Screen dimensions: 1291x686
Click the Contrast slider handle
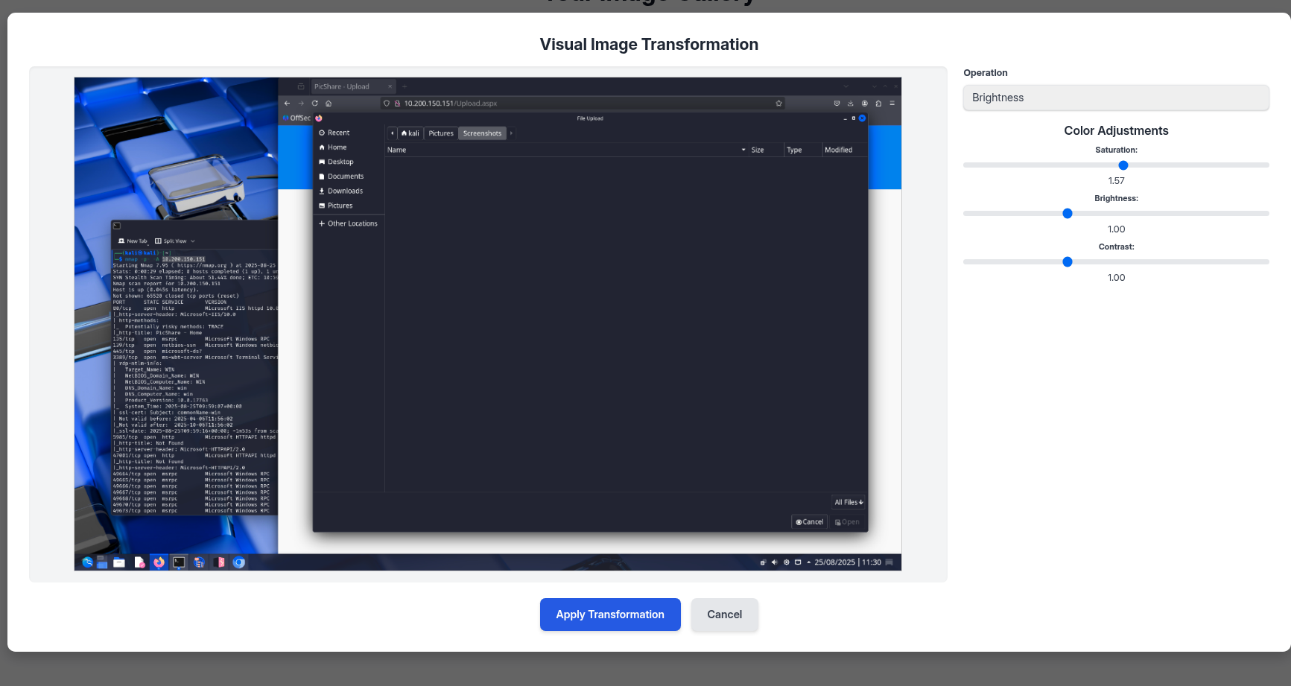1067,262
